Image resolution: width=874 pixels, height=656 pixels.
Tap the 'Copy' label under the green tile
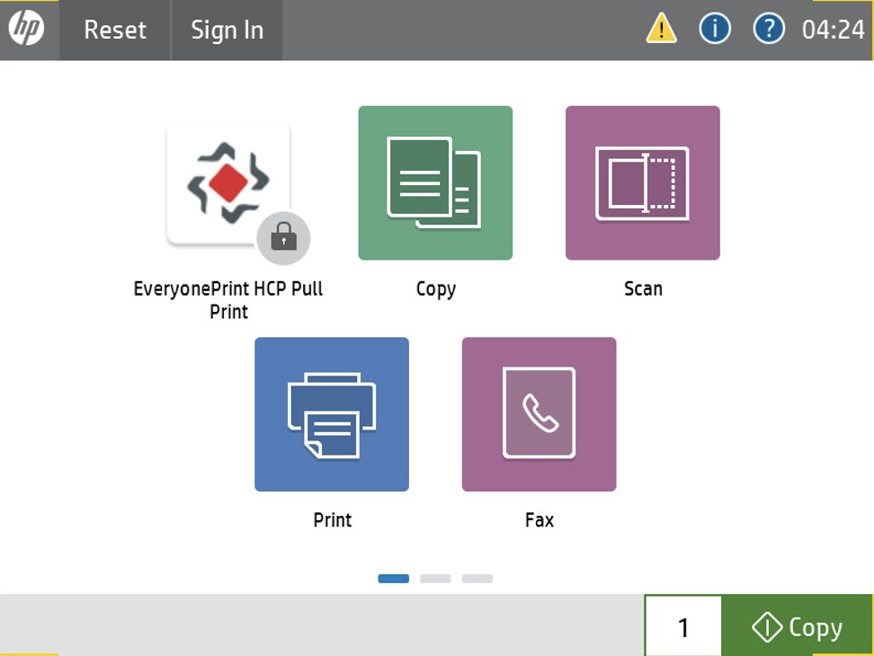pos(436,289)
